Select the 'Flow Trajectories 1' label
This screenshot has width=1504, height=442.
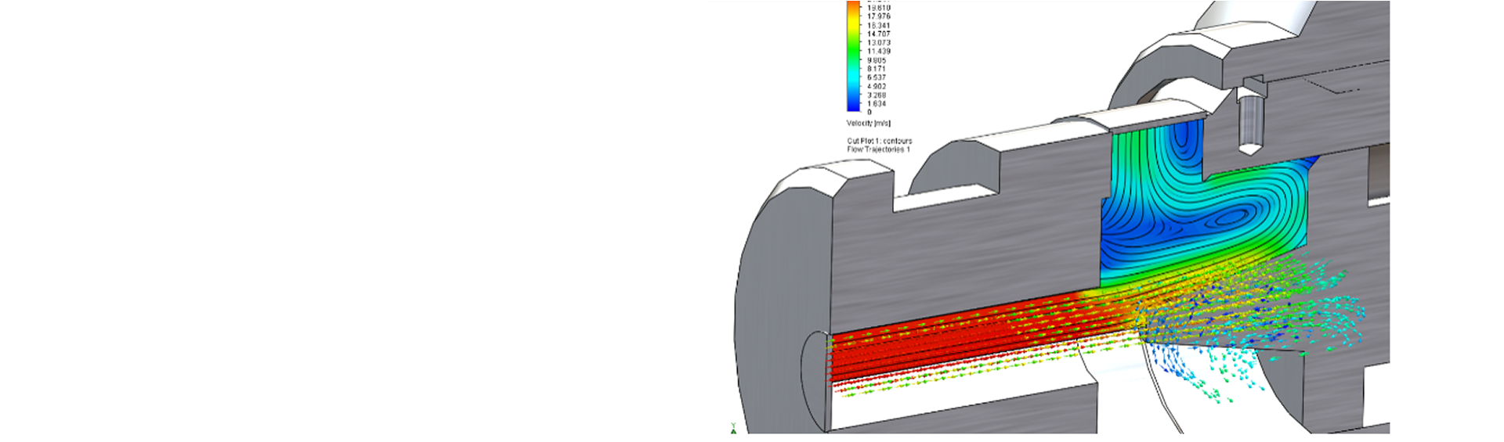[x=878, y=149]
